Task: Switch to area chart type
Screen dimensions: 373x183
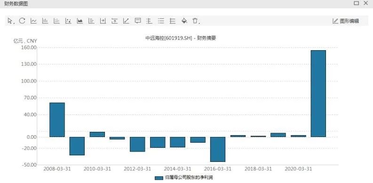Action: (x=79, y=21)
